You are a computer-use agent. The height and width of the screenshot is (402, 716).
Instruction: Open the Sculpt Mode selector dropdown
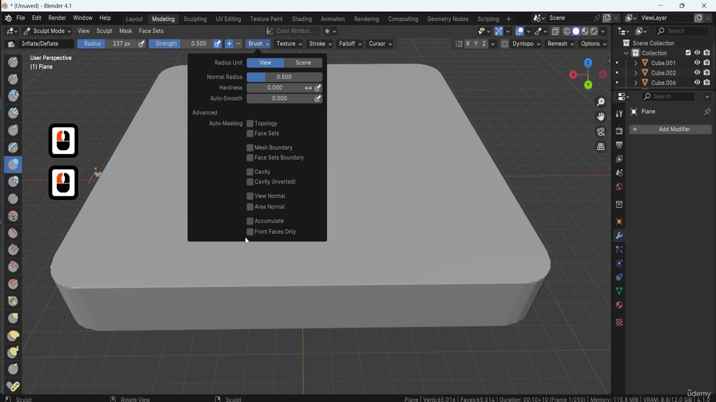tap(48, 31)
